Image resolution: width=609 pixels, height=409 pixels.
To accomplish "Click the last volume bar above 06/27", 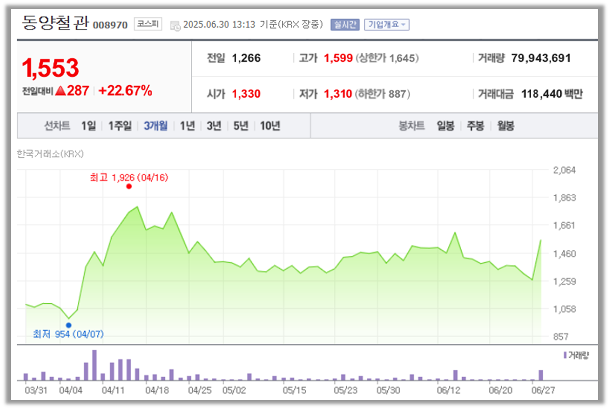I will [541, 375].
